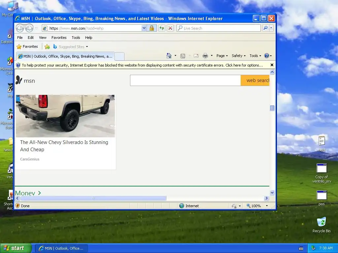Click the system tray network icon
Viewport: 338px width, 253px height.
coord(313,248)
